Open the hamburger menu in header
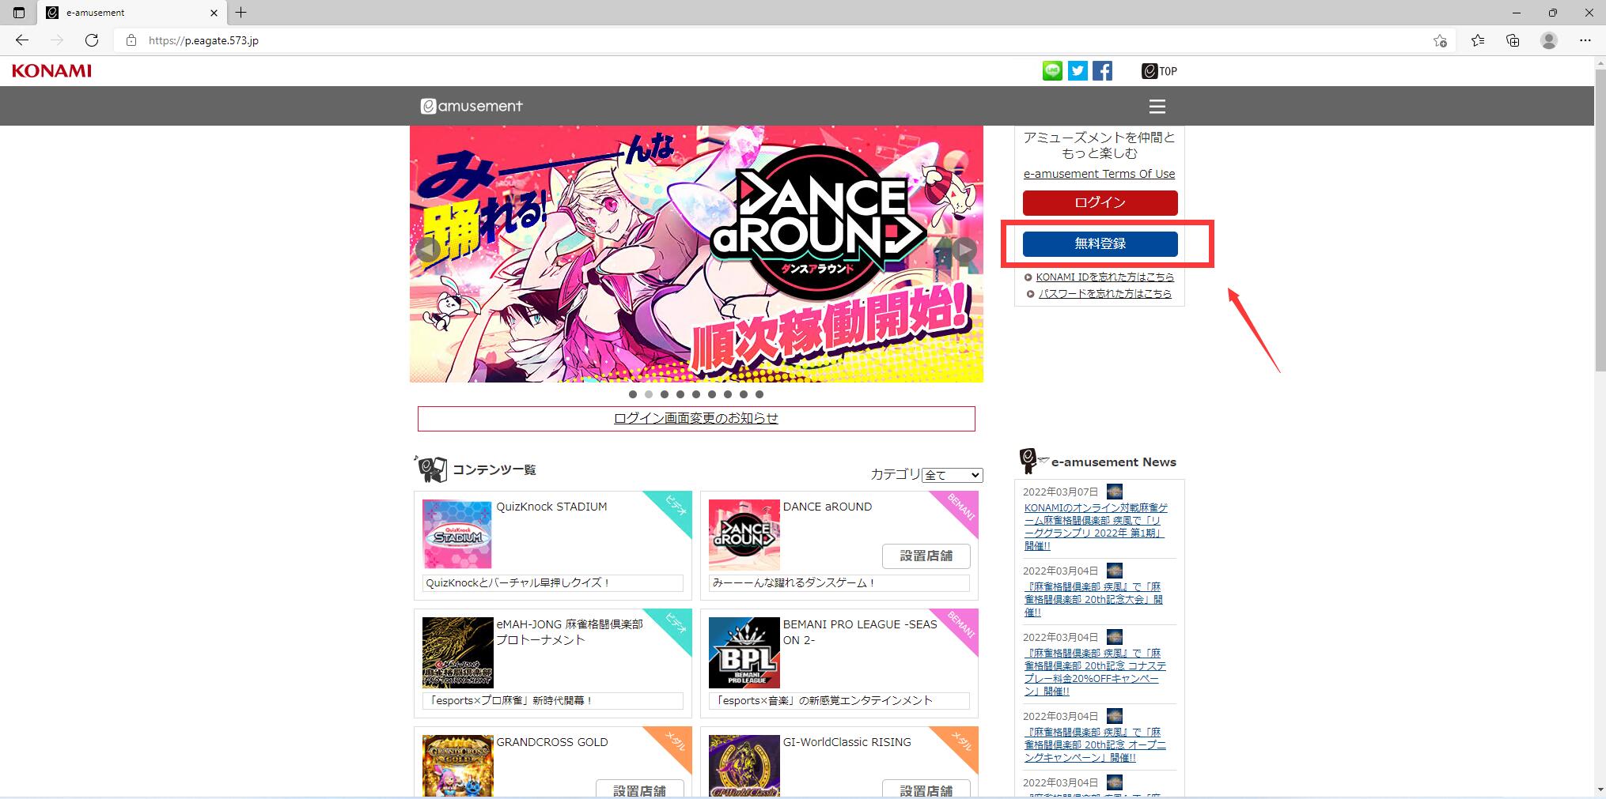Screen dimensions: 1606x799 coord(1157,107)
